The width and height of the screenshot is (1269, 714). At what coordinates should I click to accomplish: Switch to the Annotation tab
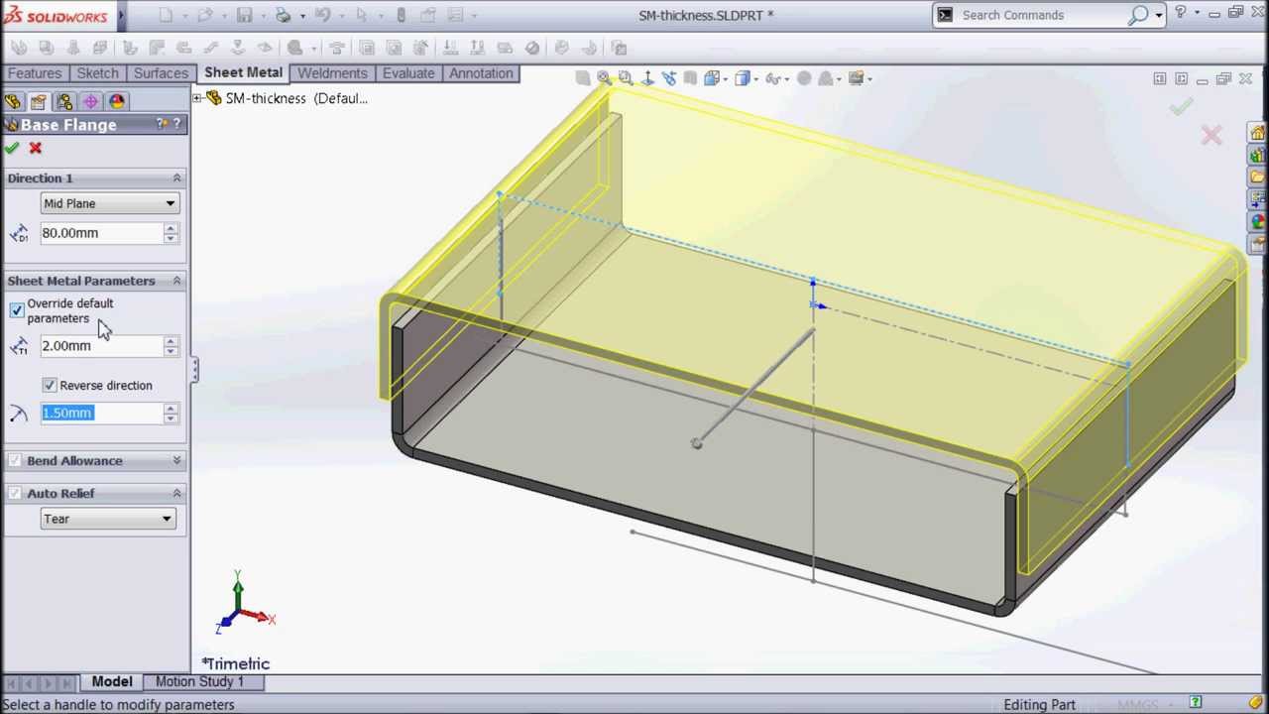tap(481, 73)
